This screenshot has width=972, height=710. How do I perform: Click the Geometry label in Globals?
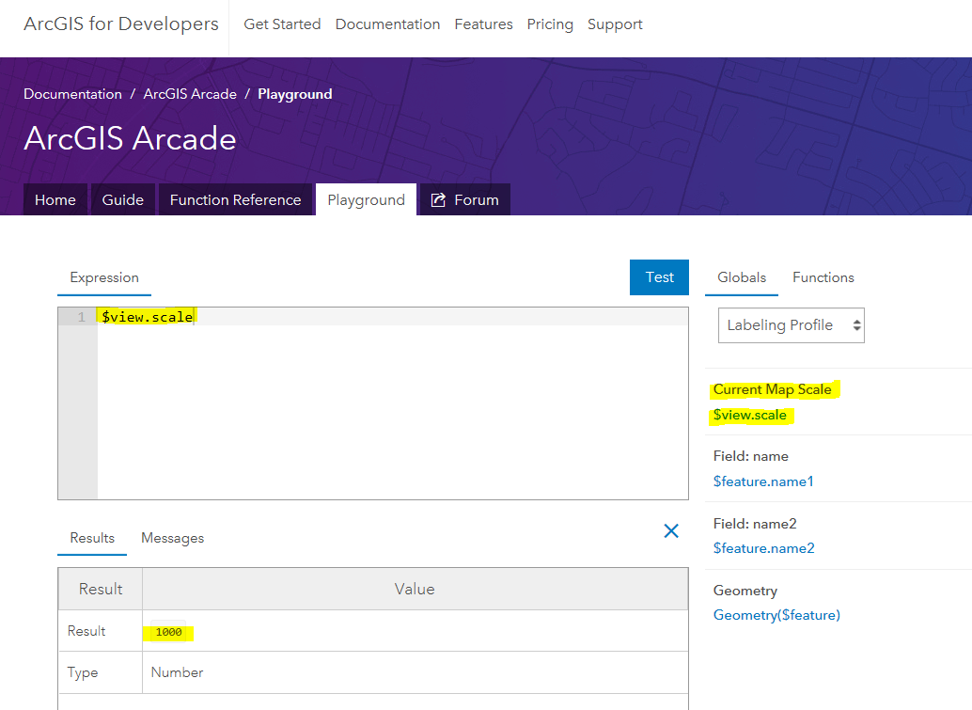pos(745,591)
